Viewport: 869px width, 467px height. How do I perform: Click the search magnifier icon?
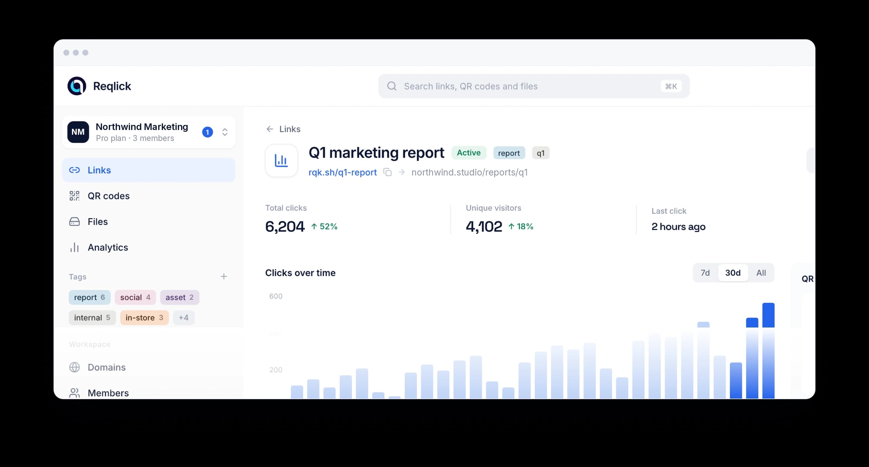[392, 86]
